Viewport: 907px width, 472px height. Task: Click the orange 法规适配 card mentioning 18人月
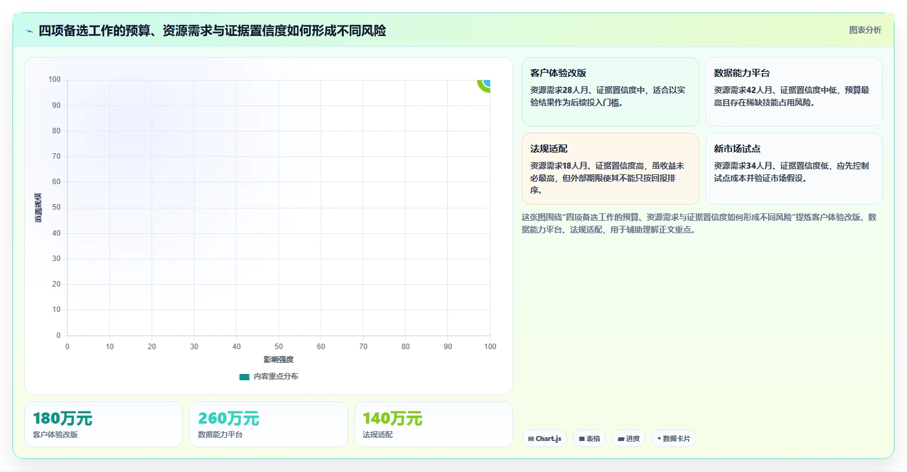point(610,169)
